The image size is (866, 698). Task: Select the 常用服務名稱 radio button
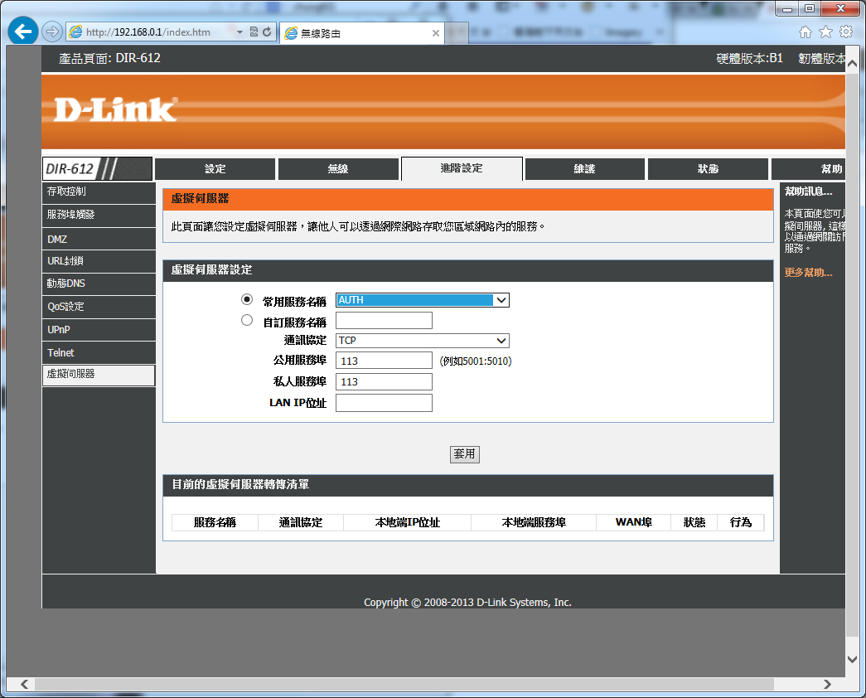point(246,299)
